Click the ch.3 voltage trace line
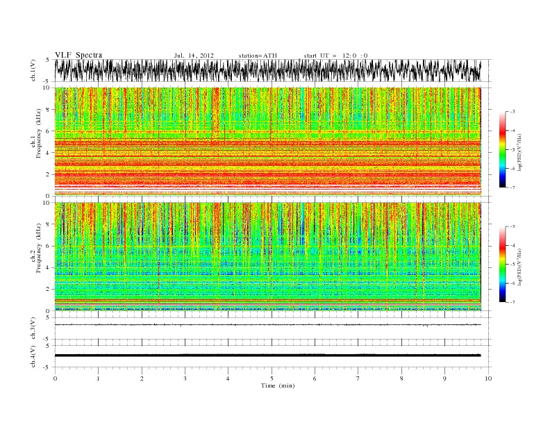Screen dimensions: 550x425 [267, 325]
